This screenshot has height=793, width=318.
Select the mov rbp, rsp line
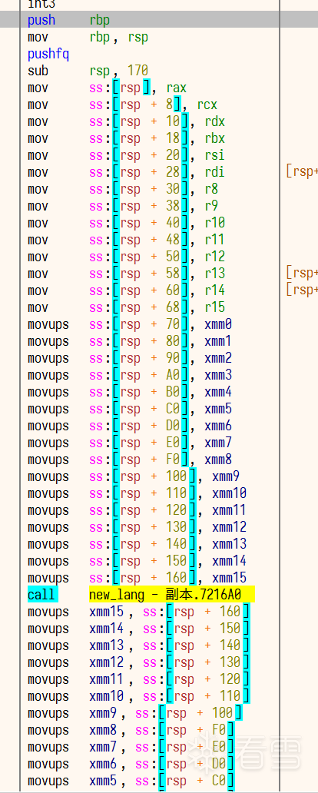coord(88,38)
